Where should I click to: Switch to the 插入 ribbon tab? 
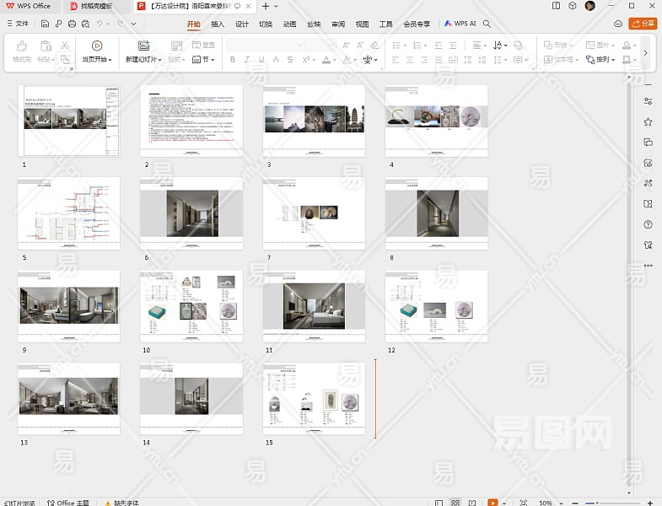coord(218,24)
